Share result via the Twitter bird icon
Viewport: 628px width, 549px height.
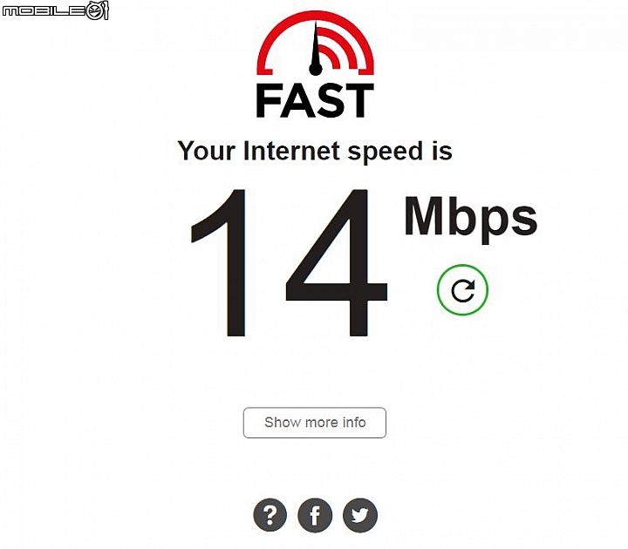[x=360, y=515]
